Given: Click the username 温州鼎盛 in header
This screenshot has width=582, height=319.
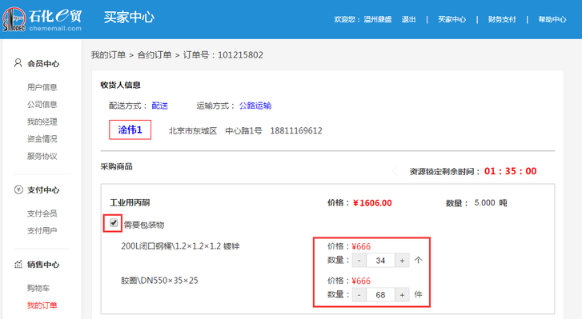Looking at the screenshot, I should pos(378,19).
